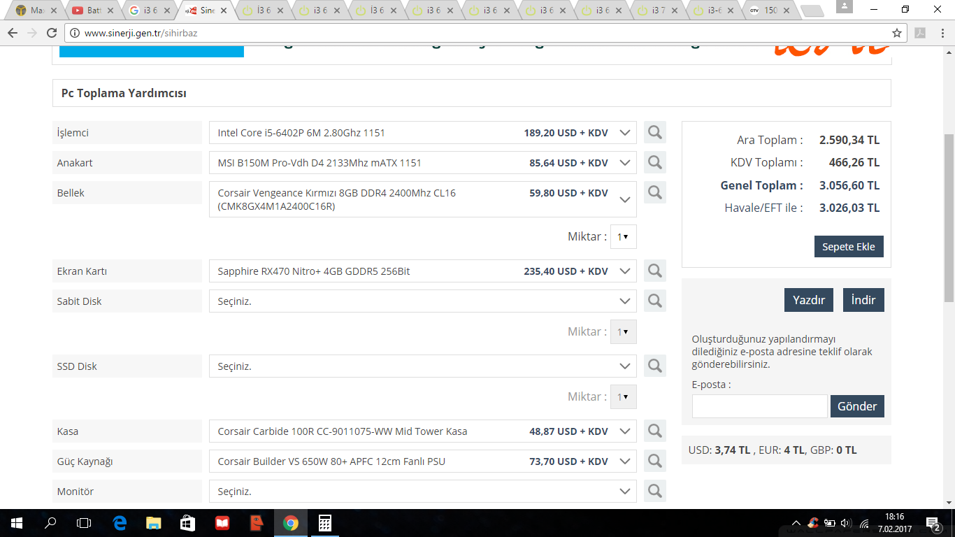The width and height of the screenshot is (955, 537).
Task: Bookmark this page with the star icon
Action: (x=897, y=33)
